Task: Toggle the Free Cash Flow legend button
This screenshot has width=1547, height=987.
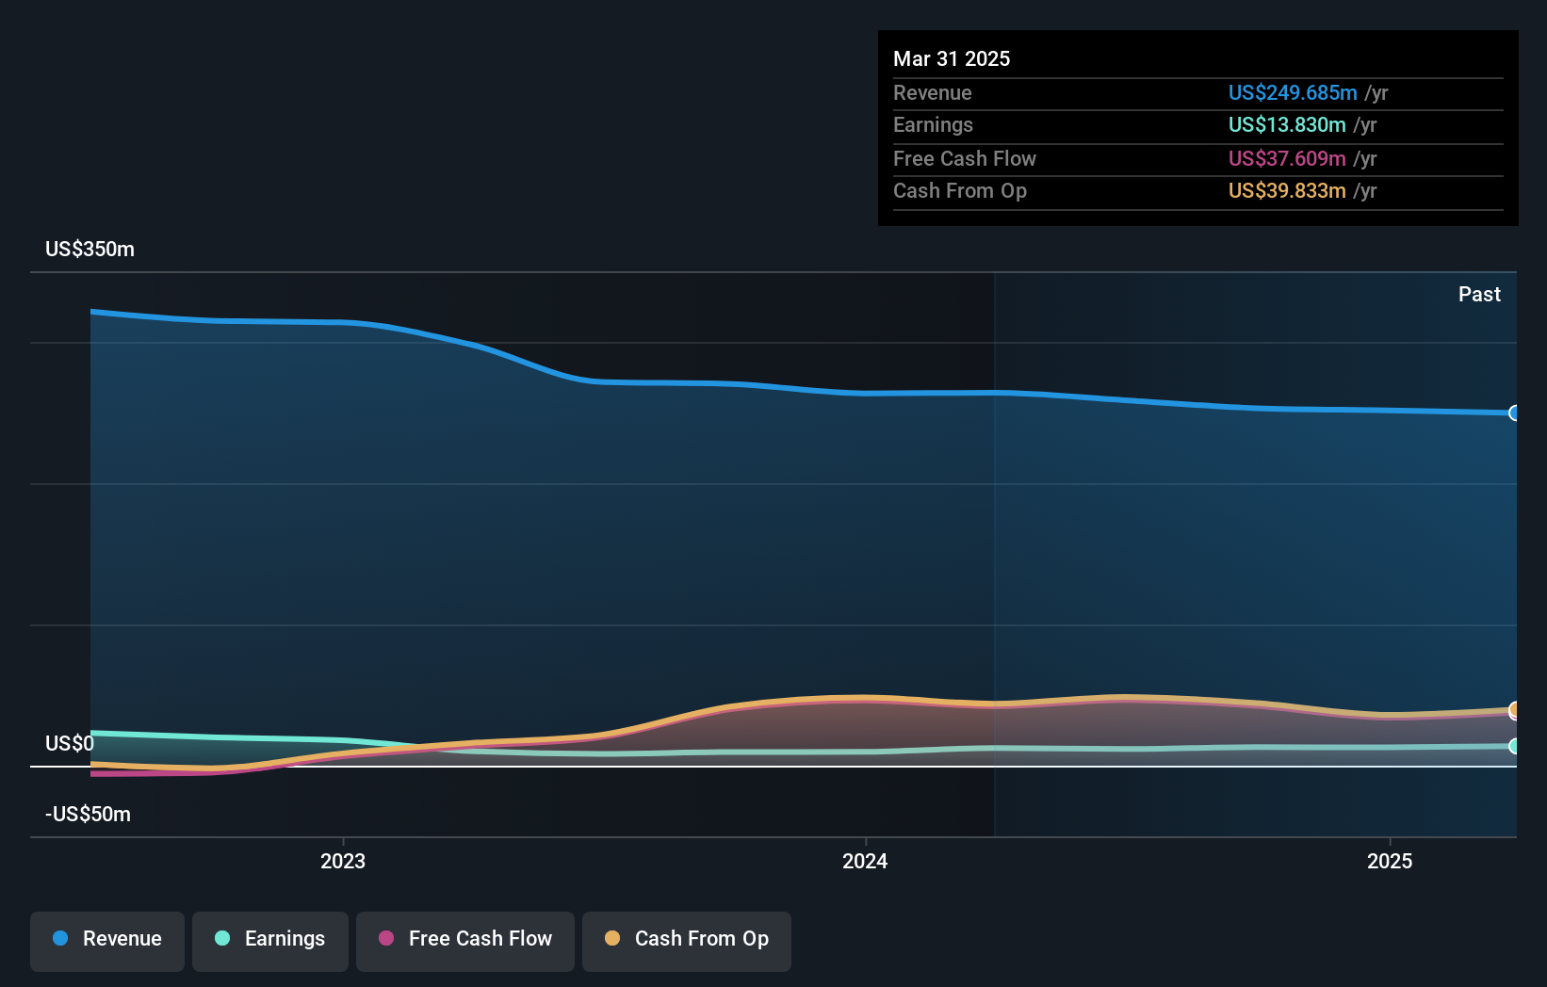Action: pos(465,941)
